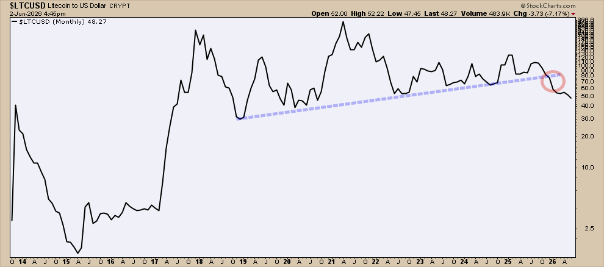This screenshot has height=267, width=604.
Task: Click the 25 year label on time axis
Action: coord(508,262)
